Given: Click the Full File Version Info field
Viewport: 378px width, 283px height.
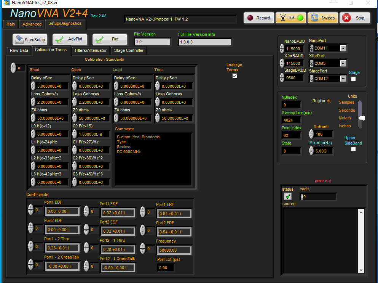Looking at the screenshot, I should pyautogui.click(x=205, y=42).
